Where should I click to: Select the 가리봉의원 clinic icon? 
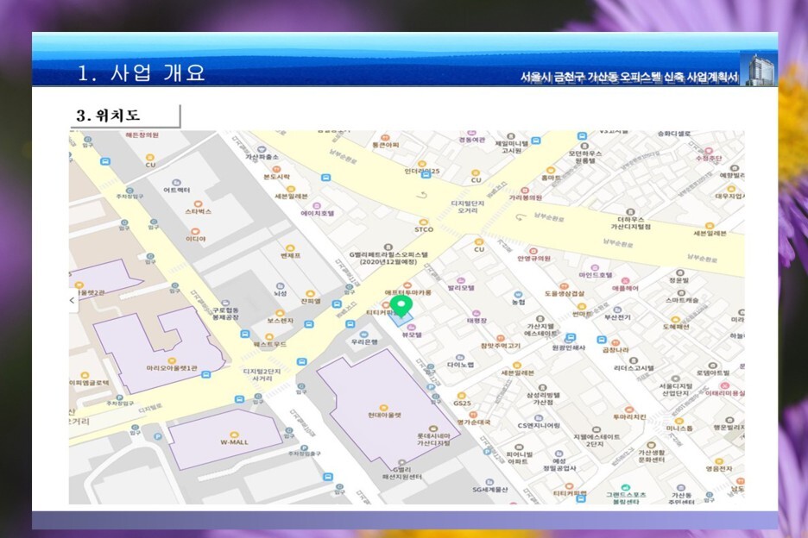point(525,191)
